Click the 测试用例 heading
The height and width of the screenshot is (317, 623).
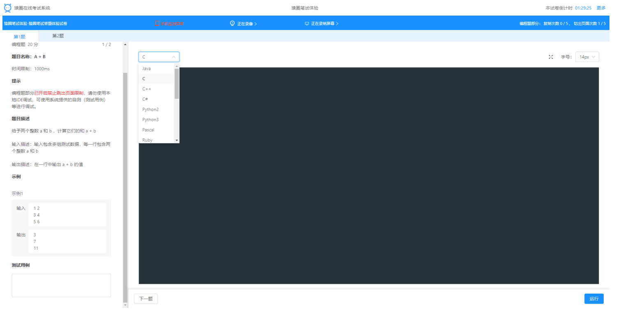tap(21, 265)
